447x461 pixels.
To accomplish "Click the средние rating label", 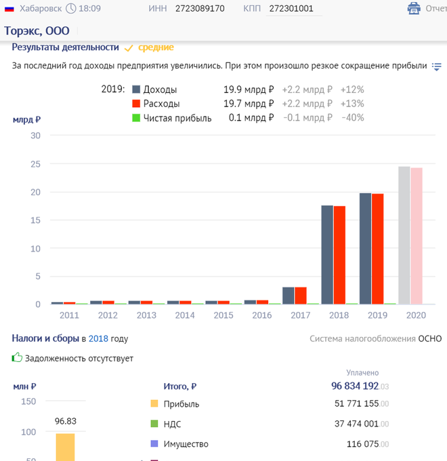I will (x=156, y=47).
